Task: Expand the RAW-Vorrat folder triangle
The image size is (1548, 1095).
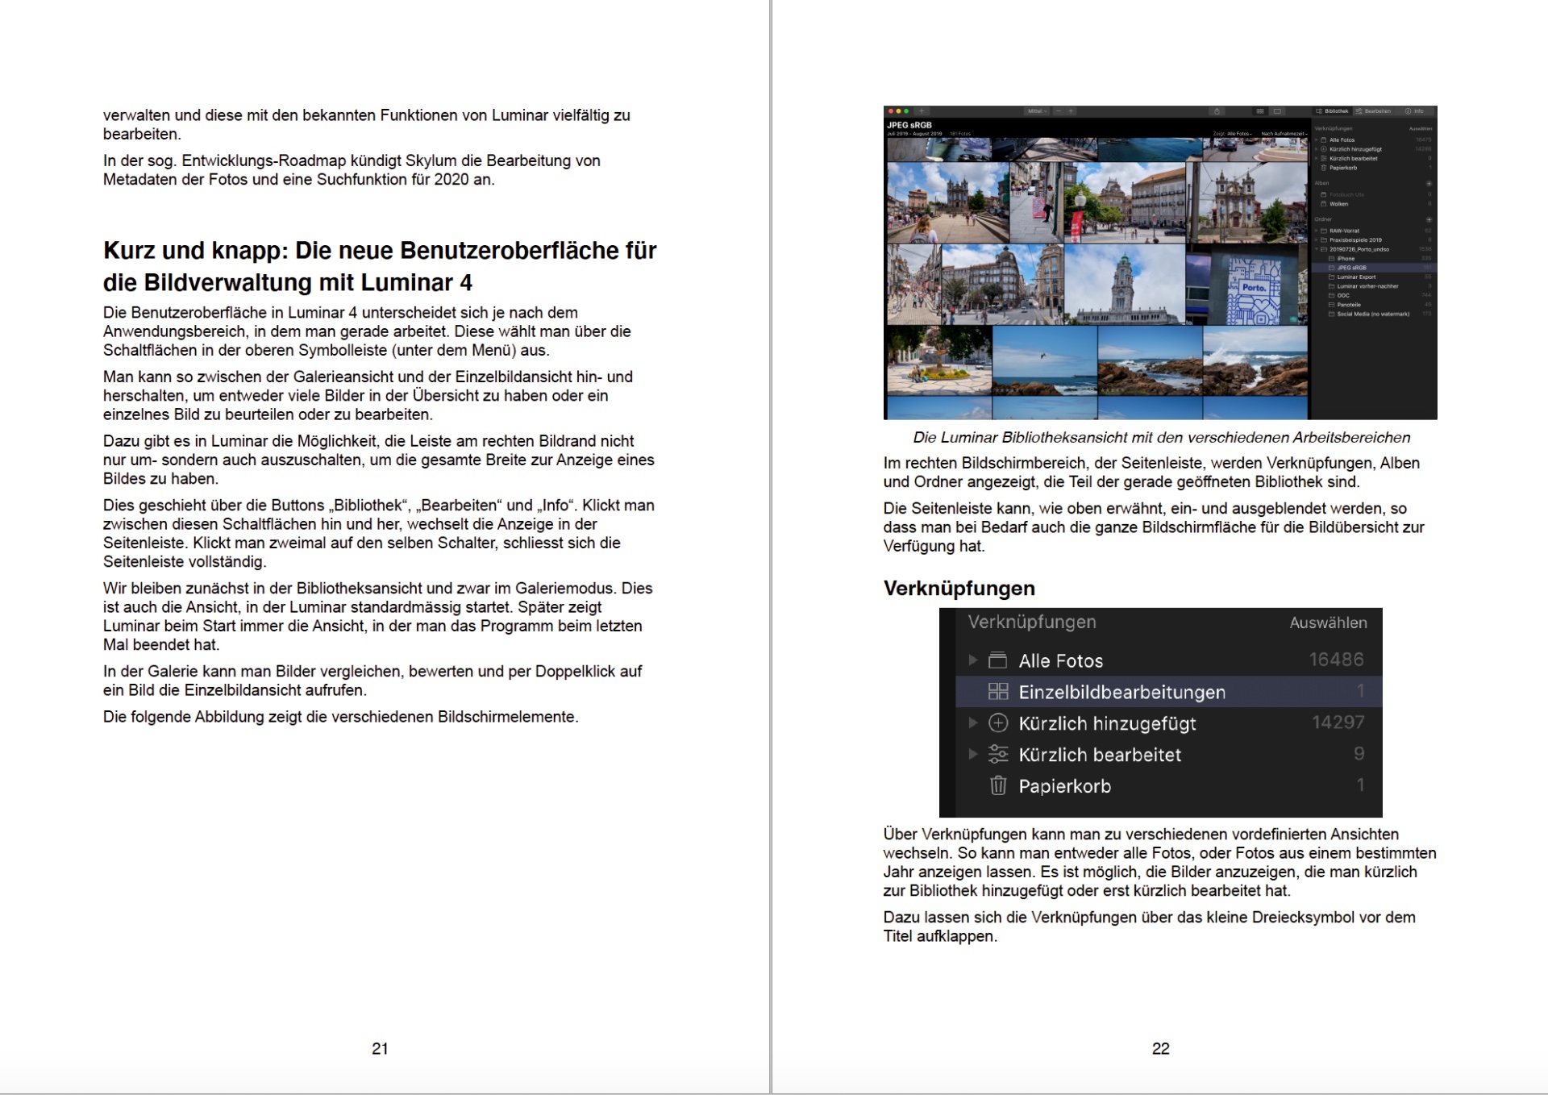Action: click(x=1317, y=231)
